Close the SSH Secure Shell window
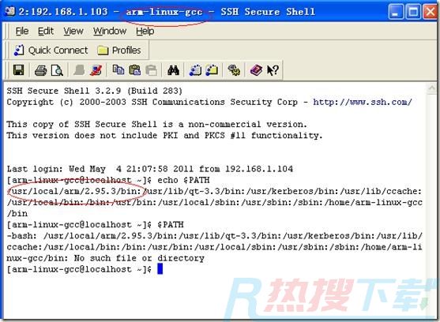Viewport: 440px width, 322px height. pyautogui.click(x=431, y=12)
